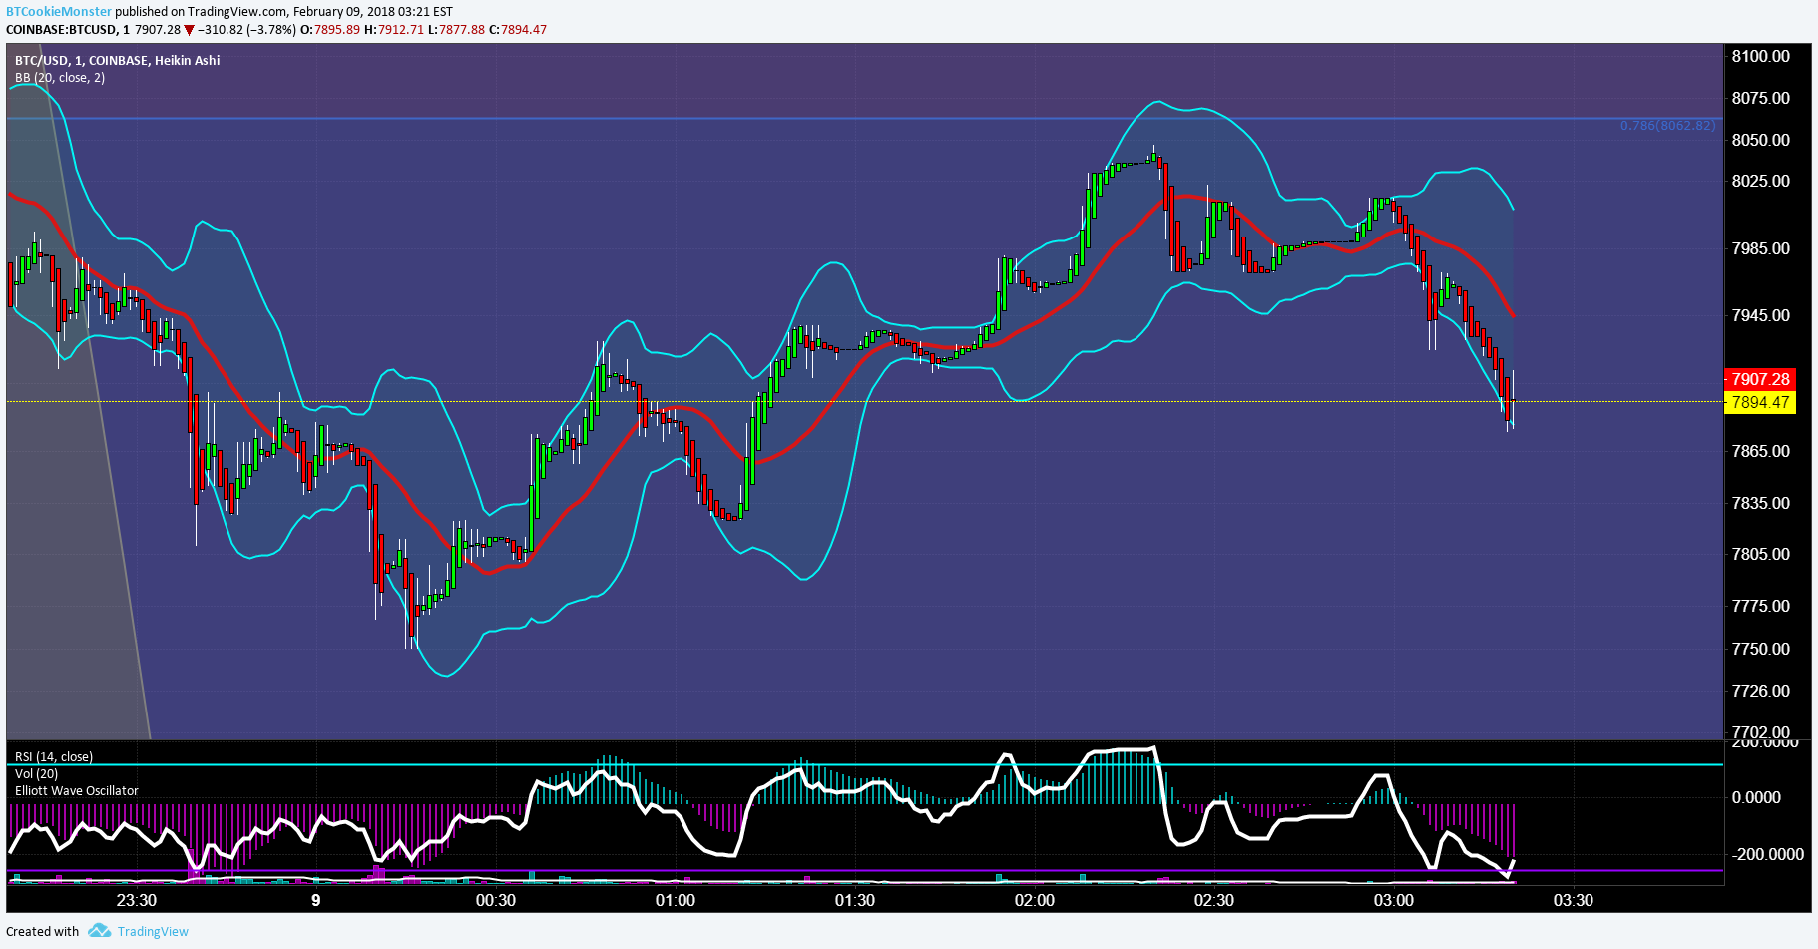Screen dimensions: 1818x949
Task: Click the Created with caption text
Action: tap(43, 931)
